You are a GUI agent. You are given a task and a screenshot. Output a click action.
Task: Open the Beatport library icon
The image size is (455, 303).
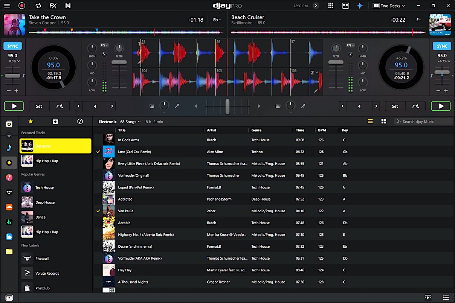tap(9, 222)
